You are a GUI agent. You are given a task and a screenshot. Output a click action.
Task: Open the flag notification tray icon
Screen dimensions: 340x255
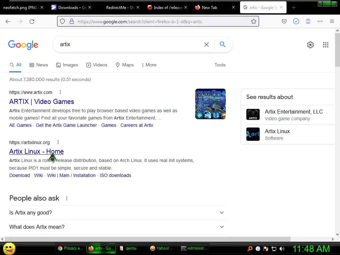tap(266, 248)
